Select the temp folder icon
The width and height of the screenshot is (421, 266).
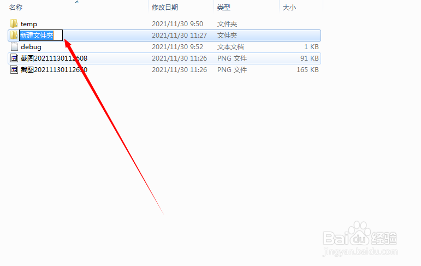[14, 23]
